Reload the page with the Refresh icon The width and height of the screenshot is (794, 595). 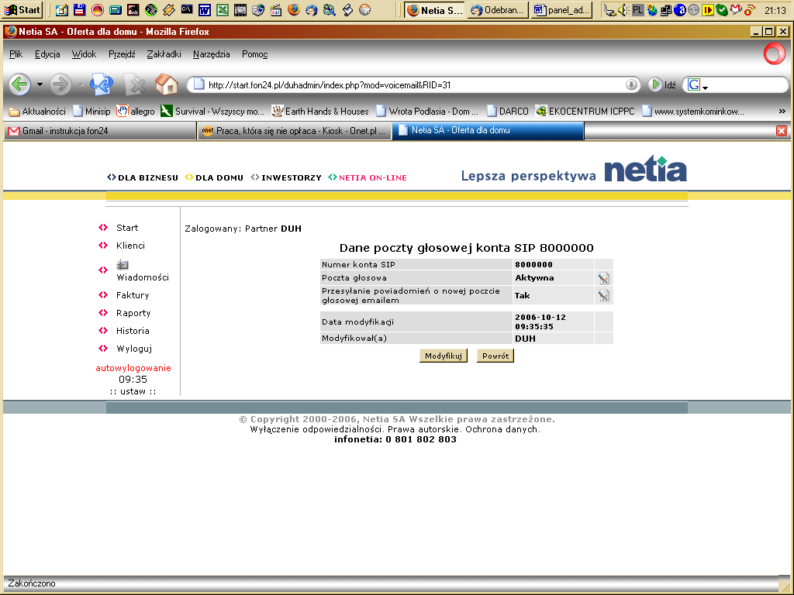pyautogui.click(x=102, y=84)
